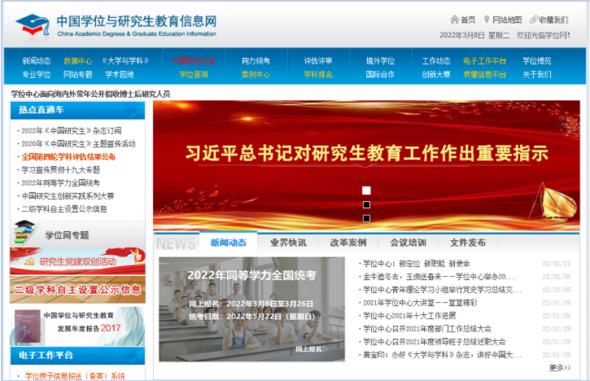Expand more news via 更多>> link
Screen dimensions: 590x381
click(559, 368)
